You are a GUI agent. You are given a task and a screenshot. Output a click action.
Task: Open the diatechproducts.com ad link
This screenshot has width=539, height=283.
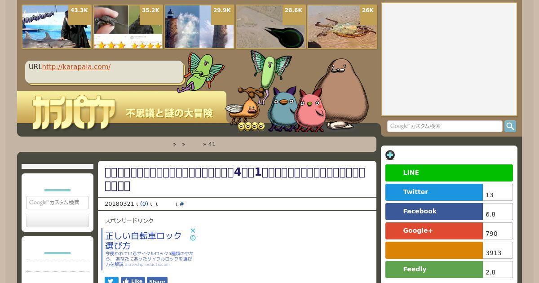[147, 265]
